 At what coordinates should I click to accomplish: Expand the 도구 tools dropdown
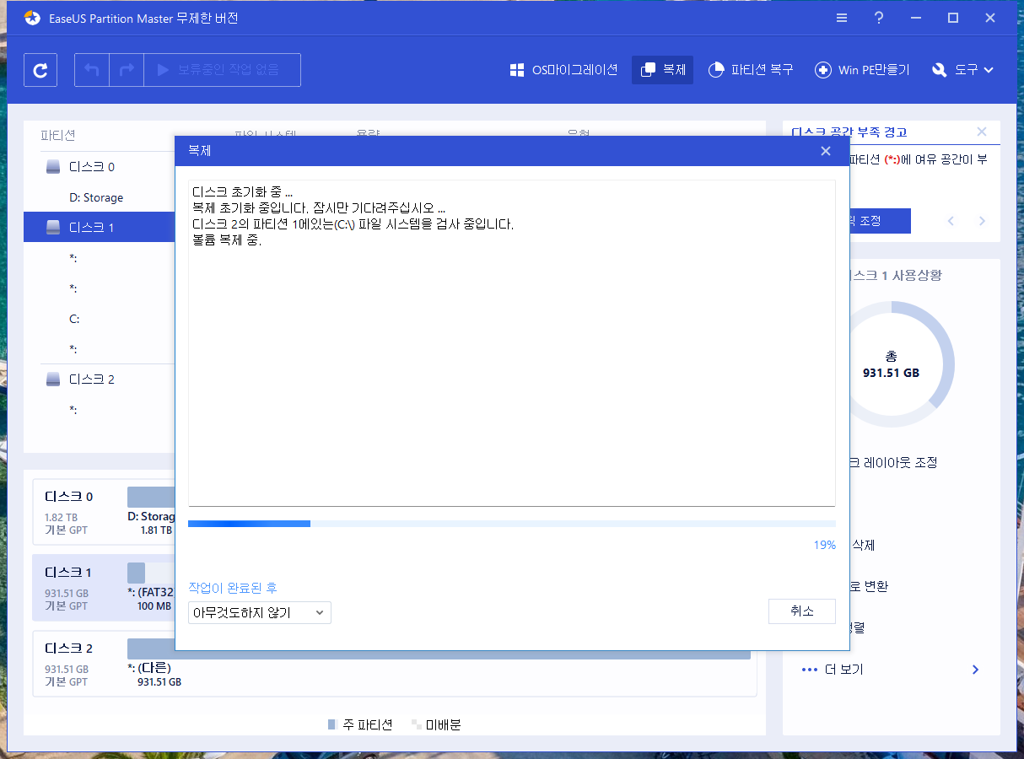(963, 70)
